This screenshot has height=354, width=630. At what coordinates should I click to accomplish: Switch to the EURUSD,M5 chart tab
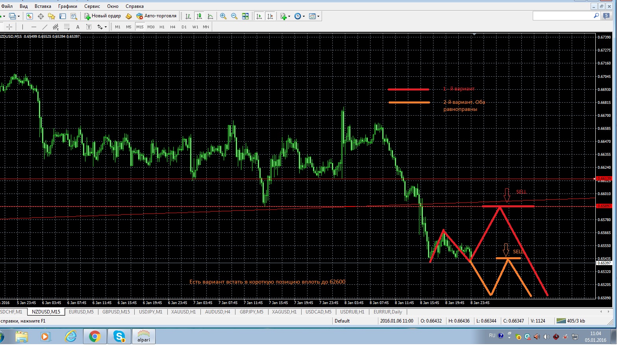coord(81,312)
